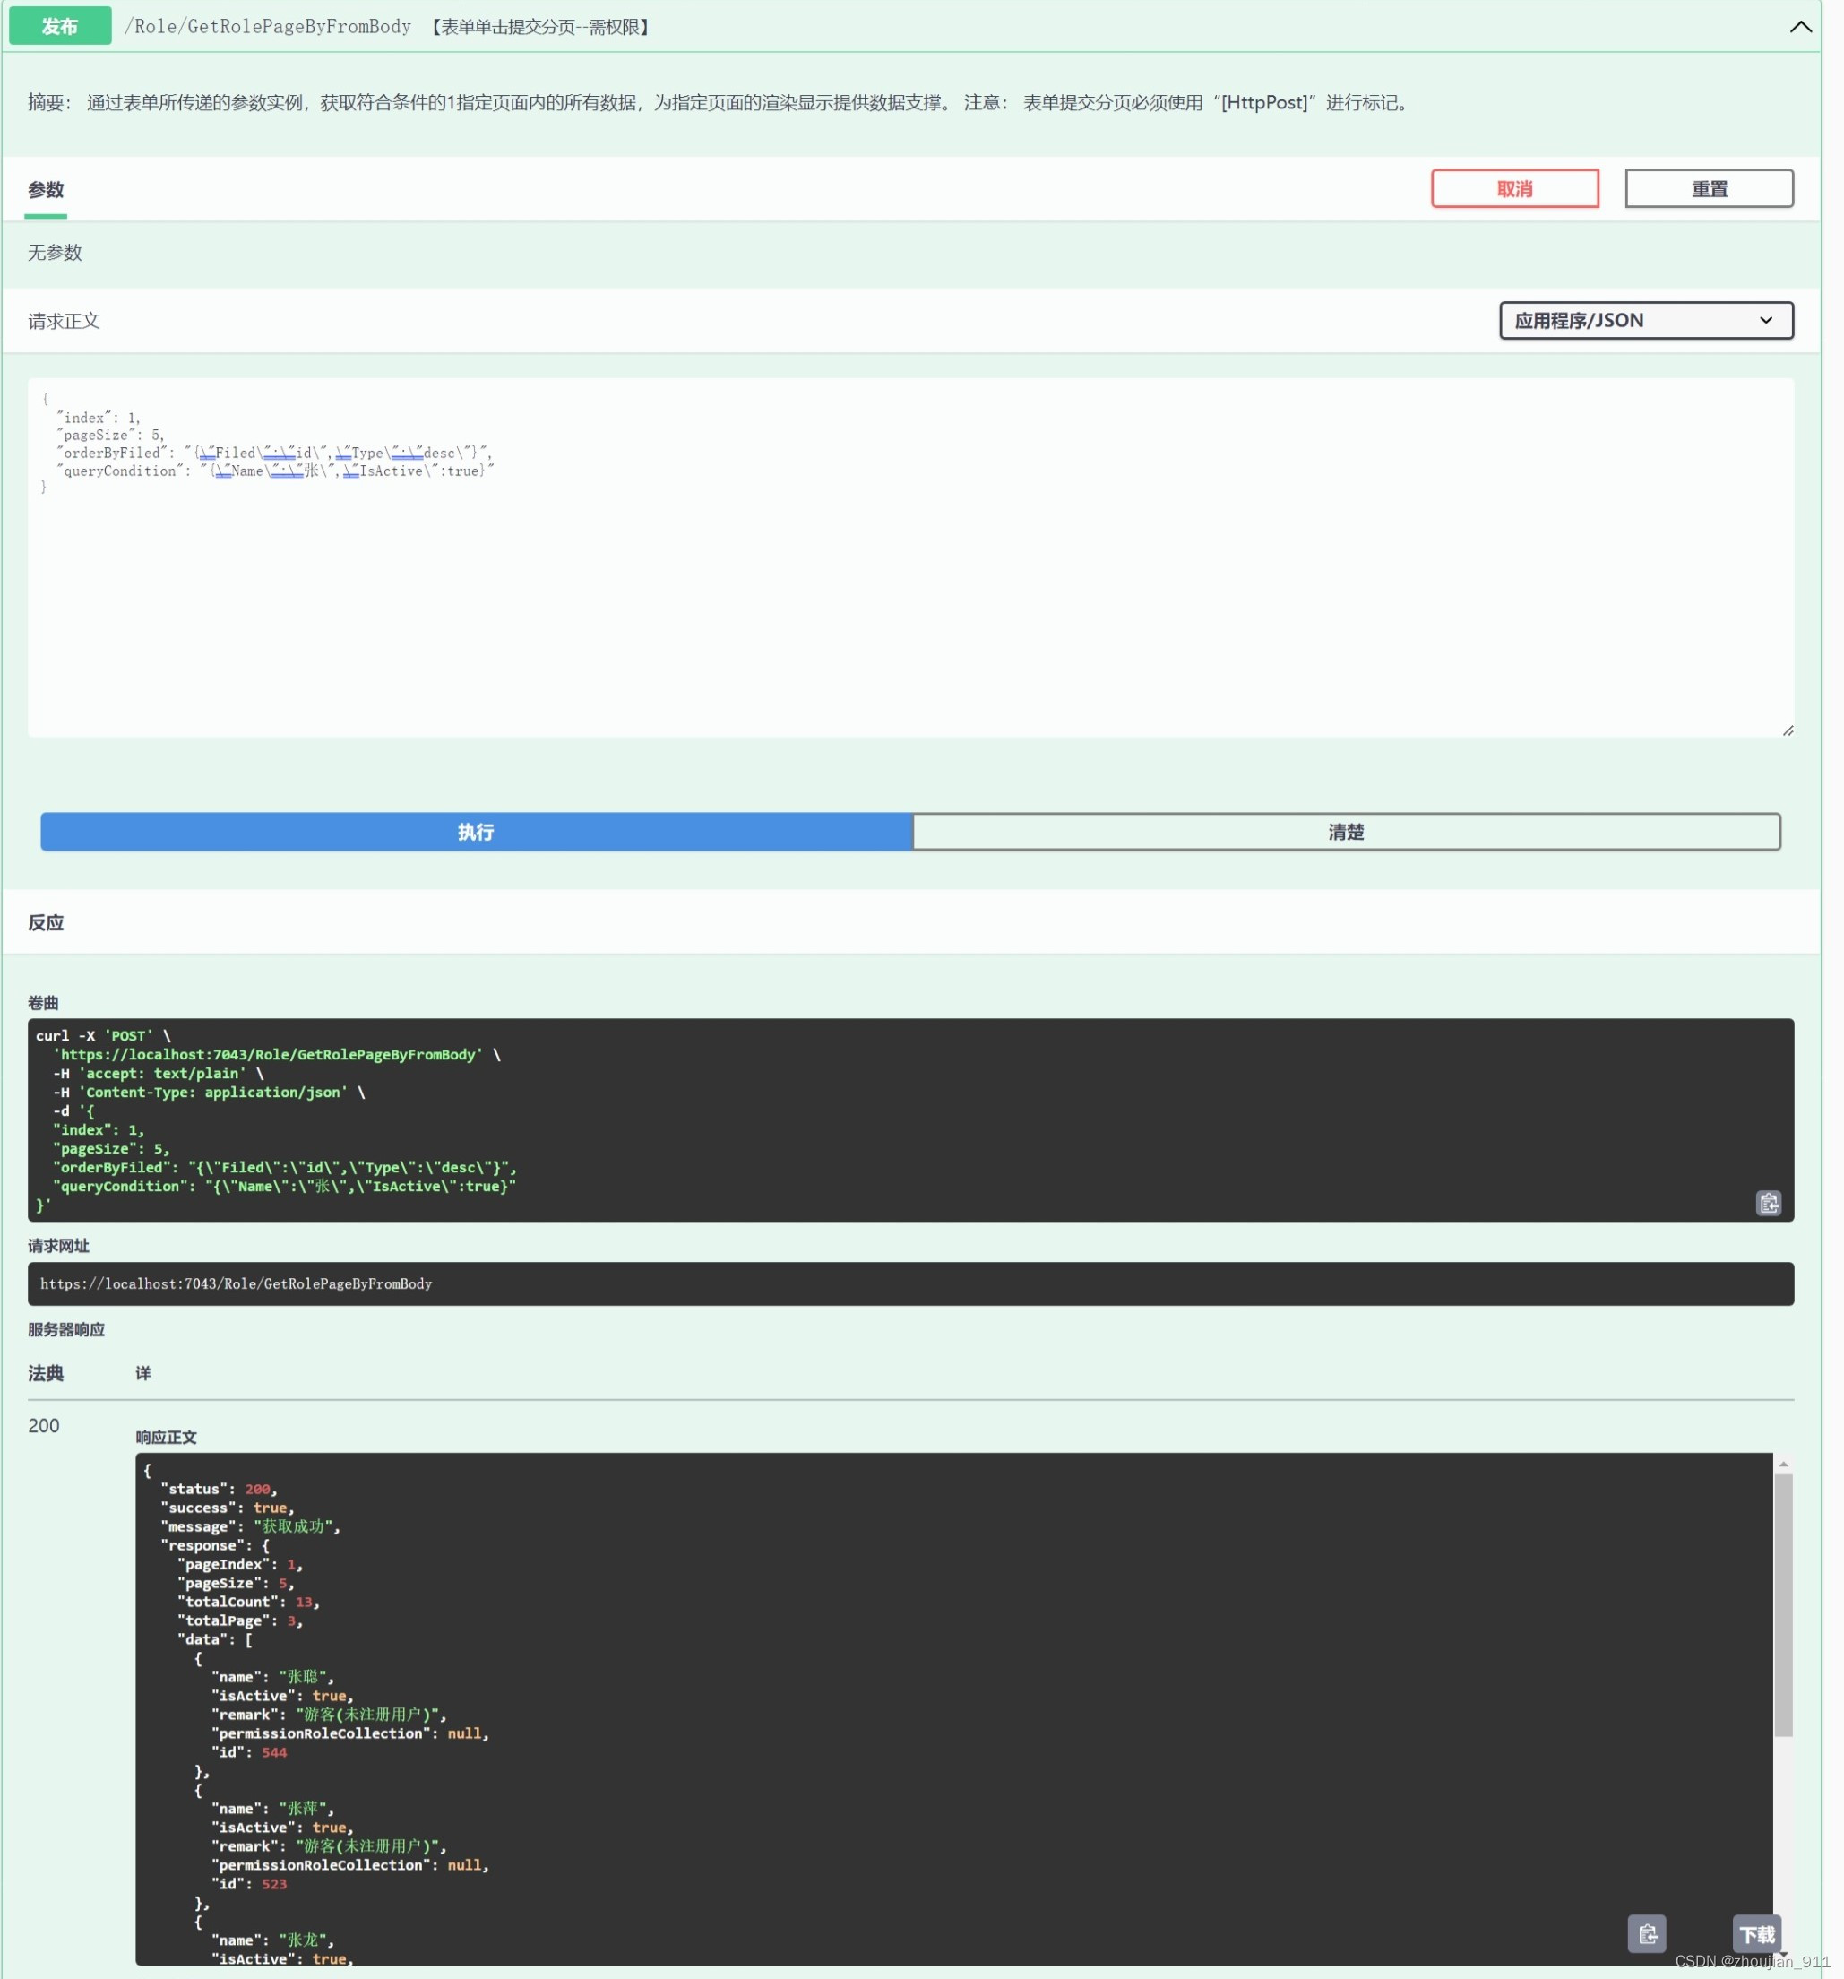Collapse the GetRolePageByFromBody operation chevron
This screenshot has height=1979, width=1844.
1800,27
